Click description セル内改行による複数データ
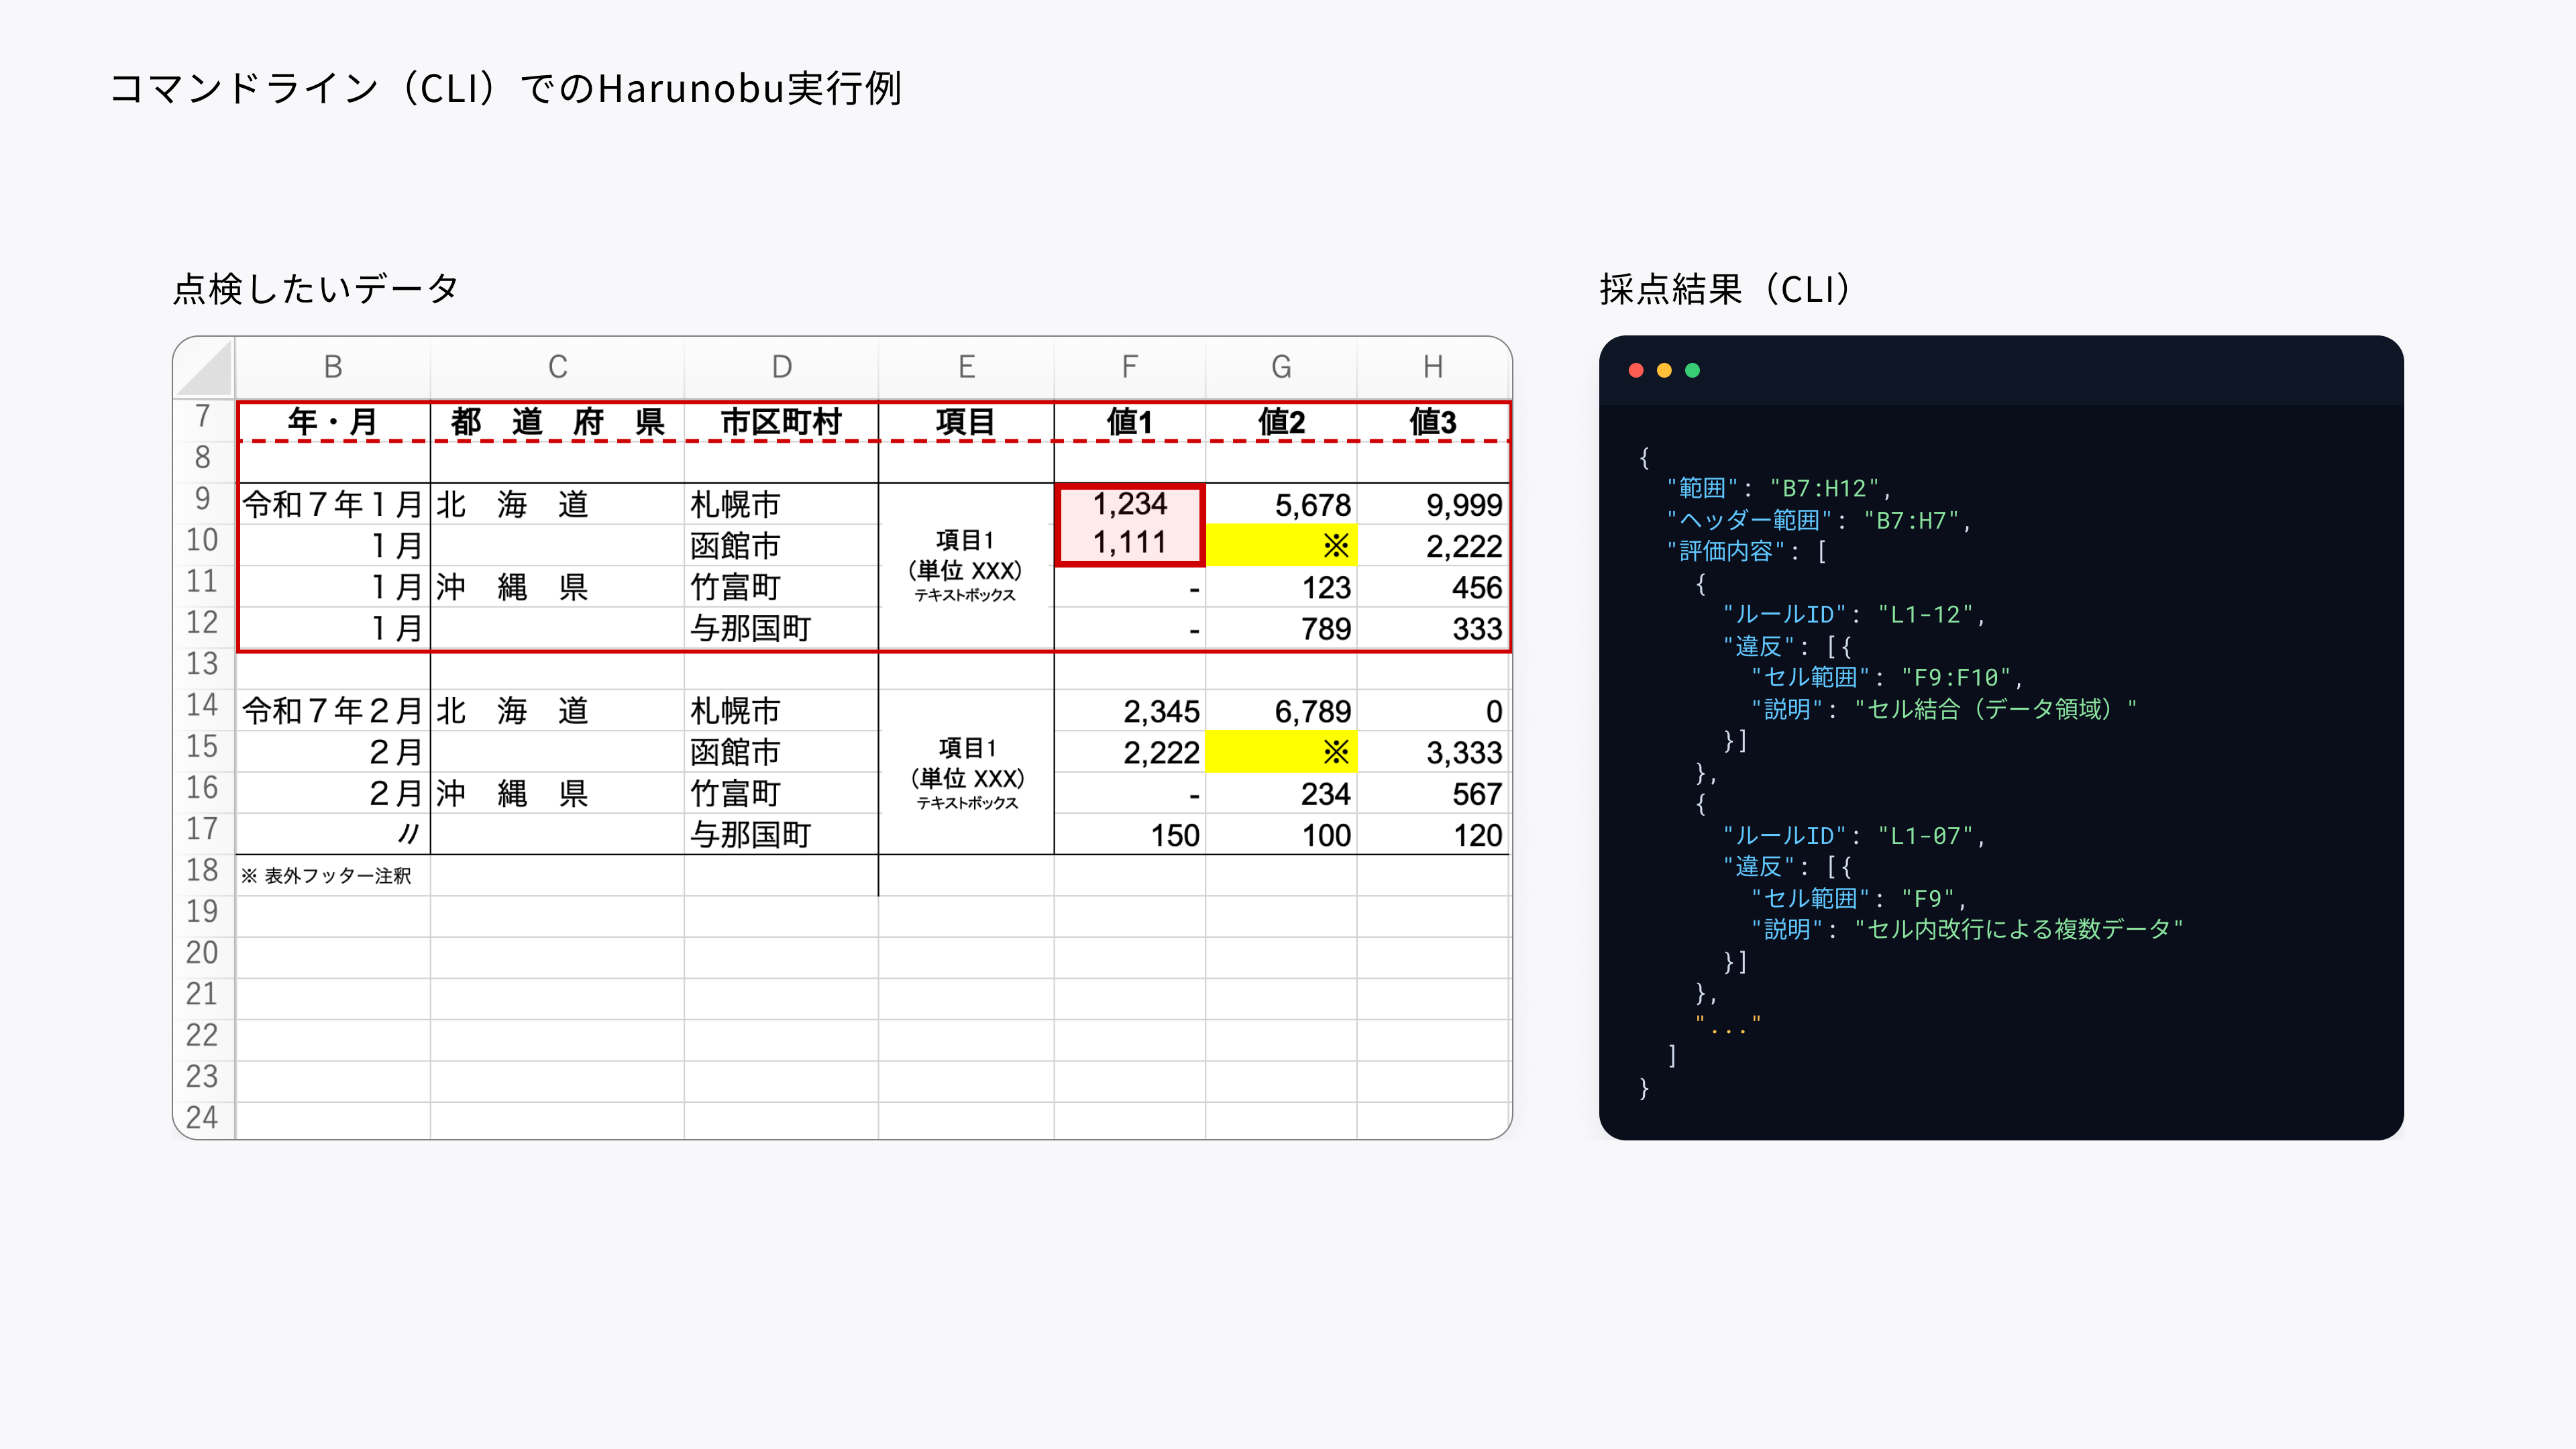This screenshot has width=2576, height=1449. 2019,929
